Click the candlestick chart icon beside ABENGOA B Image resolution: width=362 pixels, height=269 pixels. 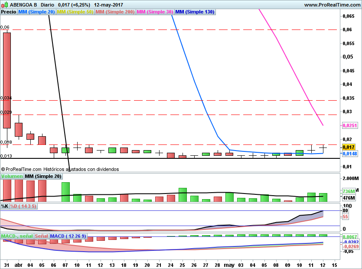pyautogui.click(x=4, y=4)
